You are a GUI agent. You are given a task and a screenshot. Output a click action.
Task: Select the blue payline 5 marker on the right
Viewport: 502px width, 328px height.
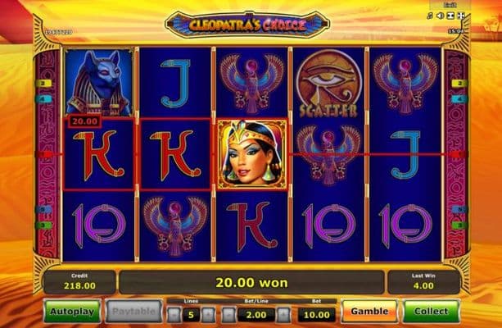coord(459,210)
